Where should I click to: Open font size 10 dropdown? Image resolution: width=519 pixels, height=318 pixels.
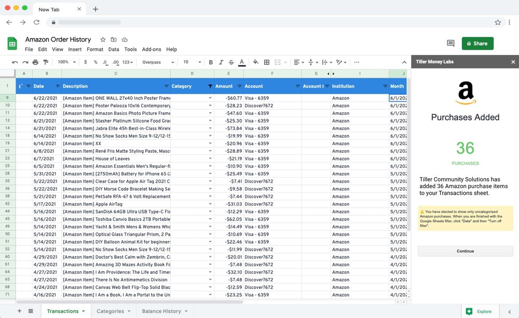[192, 62]
